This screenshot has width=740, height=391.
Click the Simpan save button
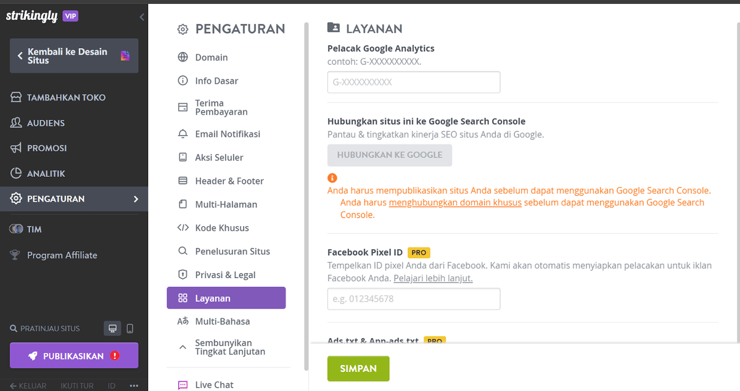coord(358,368)
